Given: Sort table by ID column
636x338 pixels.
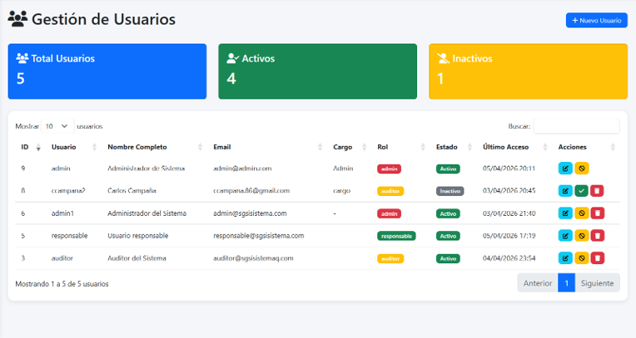Looking at the screenshot, I should [x=30, y=147].
